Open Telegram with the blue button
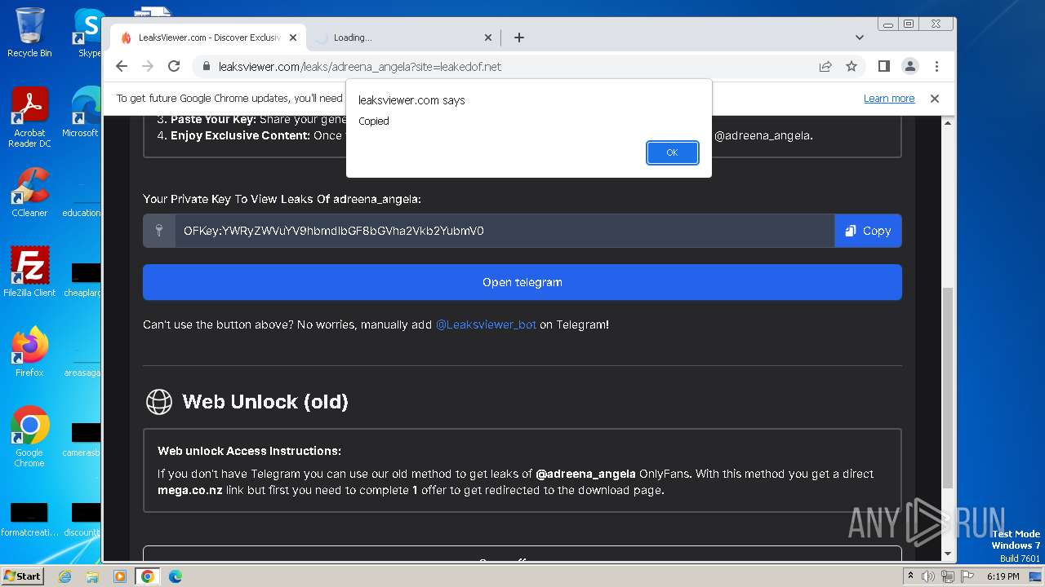Viewport: 1045px width, 587px height. [522, 282]
